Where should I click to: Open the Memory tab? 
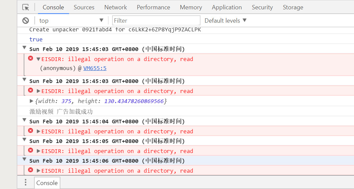pos(191,7)
